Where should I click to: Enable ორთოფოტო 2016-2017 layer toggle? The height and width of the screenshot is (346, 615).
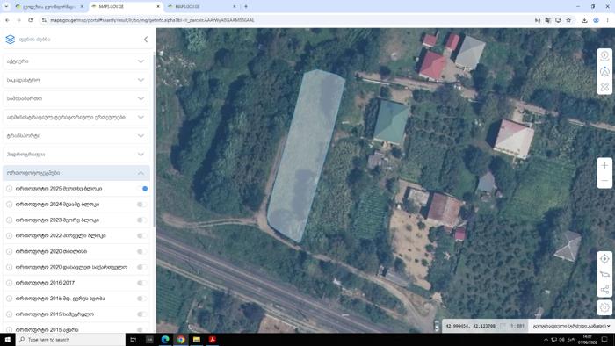pos(142,283)
